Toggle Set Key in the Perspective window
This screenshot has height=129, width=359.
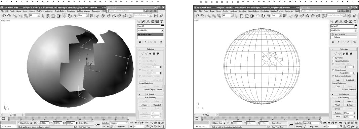[x=105, y=127]
